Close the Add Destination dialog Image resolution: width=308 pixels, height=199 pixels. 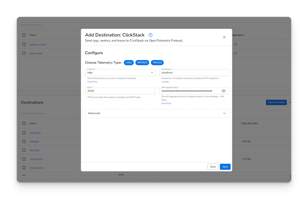pos(224,37)
